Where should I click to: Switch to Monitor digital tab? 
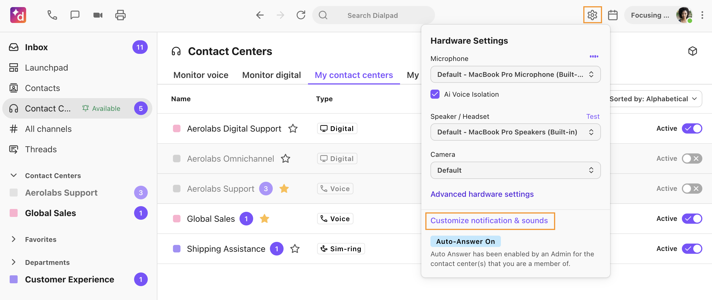pyautogui.click(x=271, y=75)
